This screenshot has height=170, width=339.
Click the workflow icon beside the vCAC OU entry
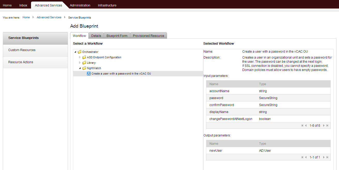[x=88, y=73]
